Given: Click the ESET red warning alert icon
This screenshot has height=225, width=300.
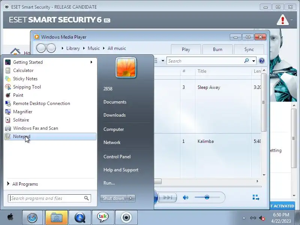Looking at the screenshot, I should (283, 20).
